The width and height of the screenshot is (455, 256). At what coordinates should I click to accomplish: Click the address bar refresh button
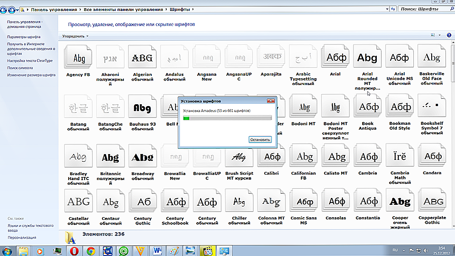click(x=393, y=9)
